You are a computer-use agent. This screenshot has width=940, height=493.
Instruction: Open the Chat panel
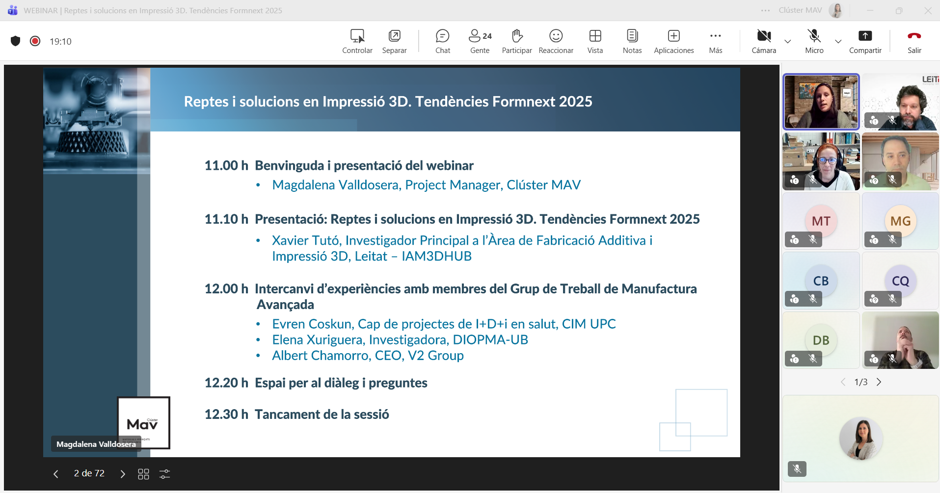442,41
